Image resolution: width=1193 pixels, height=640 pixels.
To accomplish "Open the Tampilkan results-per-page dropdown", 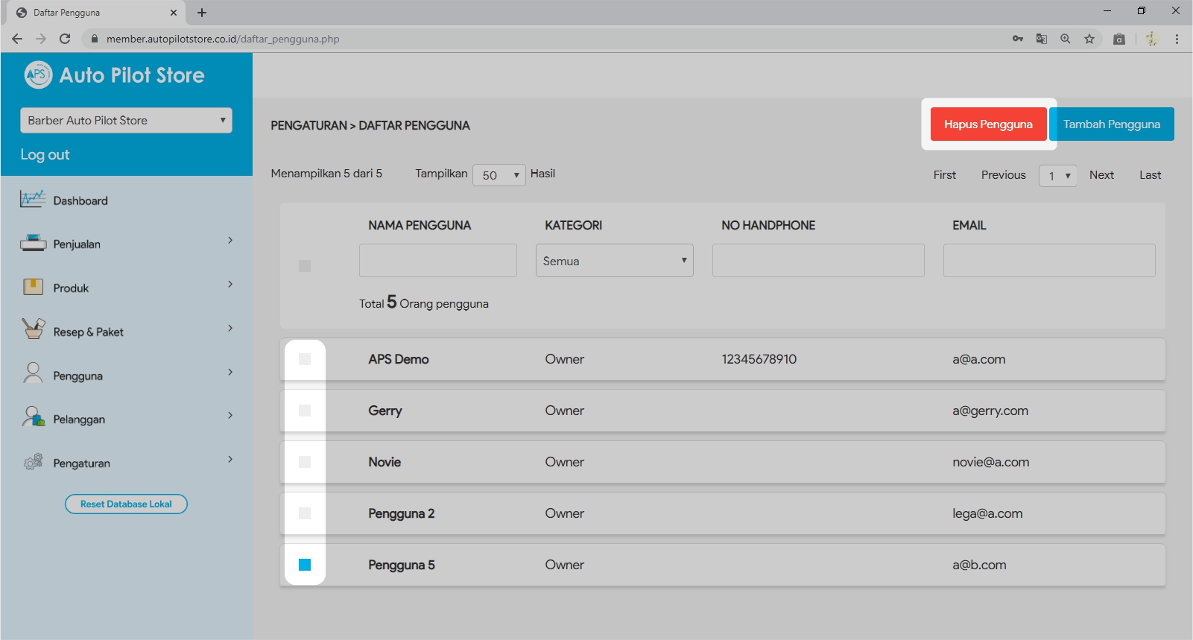I will point(499,175).
